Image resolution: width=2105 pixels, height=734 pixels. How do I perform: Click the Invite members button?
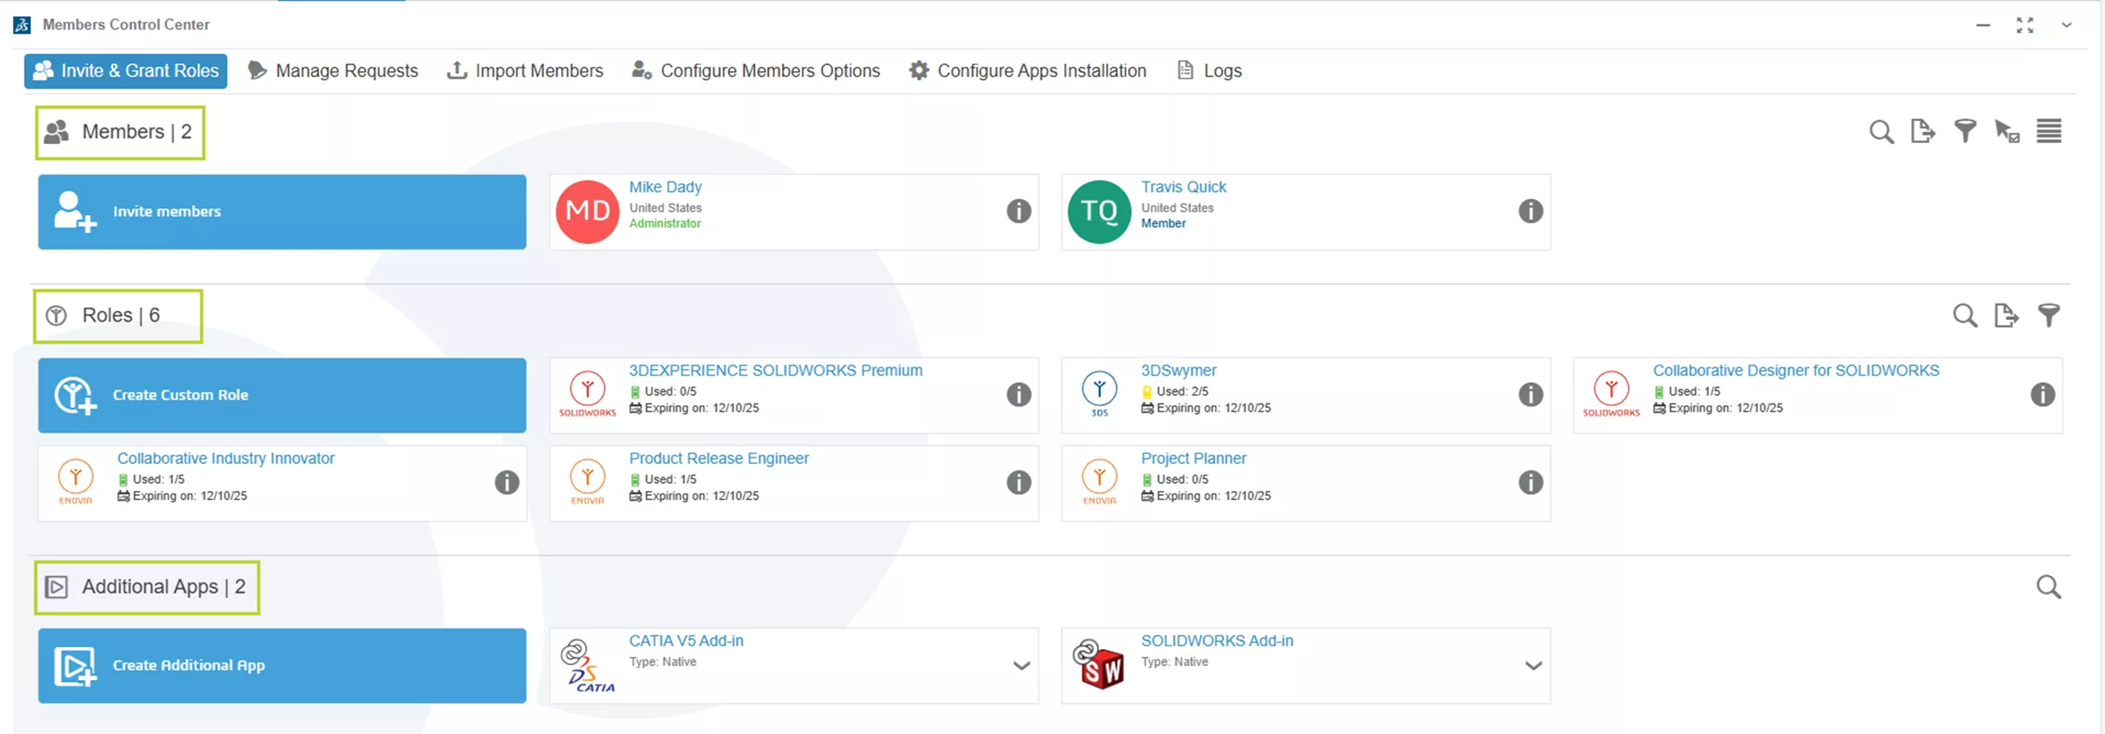point(282,212)
